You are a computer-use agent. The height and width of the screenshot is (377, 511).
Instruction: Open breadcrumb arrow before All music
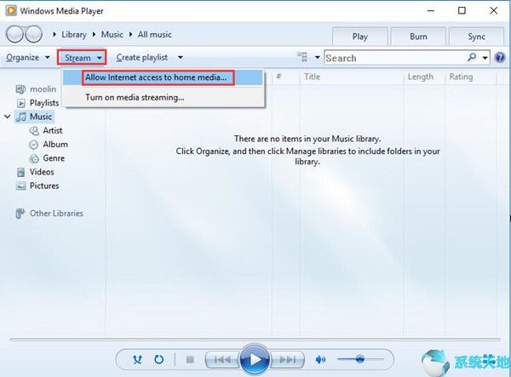click(x=130, y=34)
